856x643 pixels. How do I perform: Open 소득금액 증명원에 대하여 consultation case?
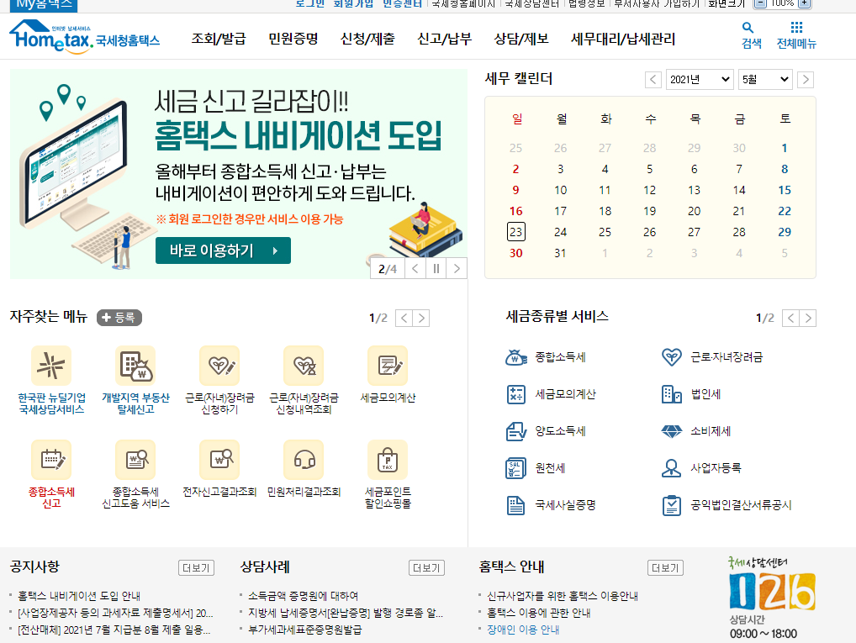click(303, 596)
